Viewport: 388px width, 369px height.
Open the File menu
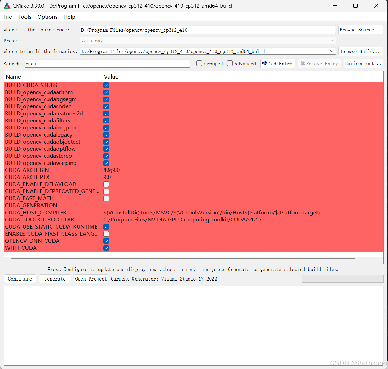coord(7,17)
